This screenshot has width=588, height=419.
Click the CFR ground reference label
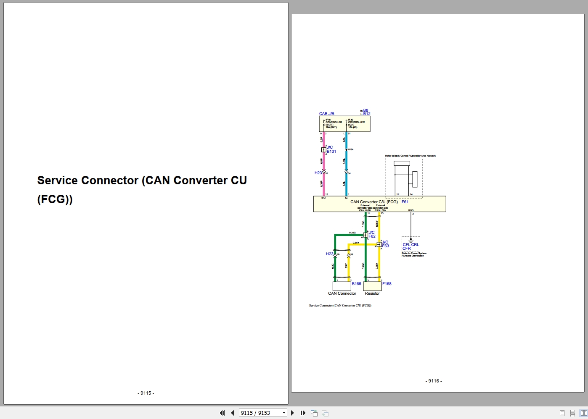(x=407, y=249)
